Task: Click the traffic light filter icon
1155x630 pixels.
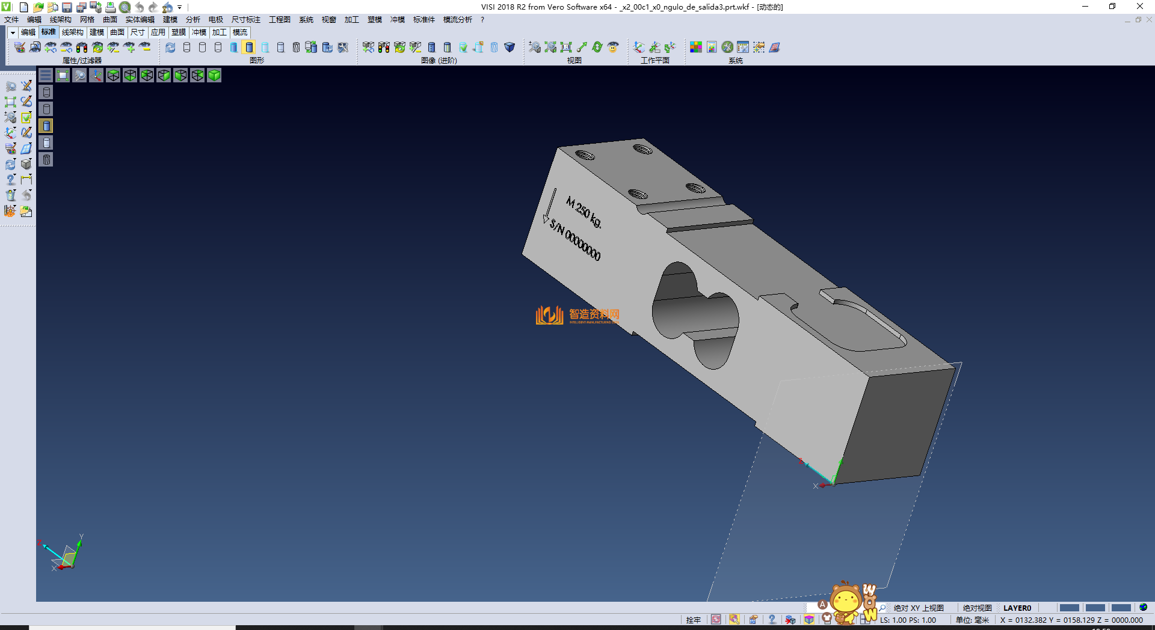Action: pos(82,47)
